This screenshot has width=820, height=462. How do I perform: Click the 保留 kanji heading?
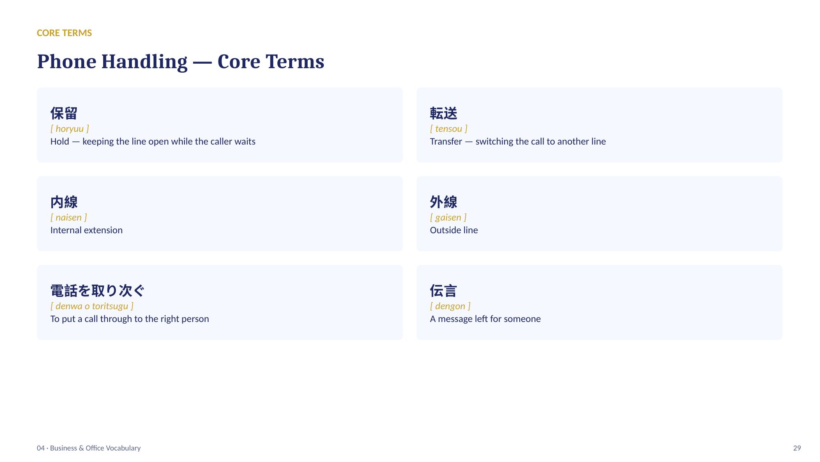tap(64, 113)
